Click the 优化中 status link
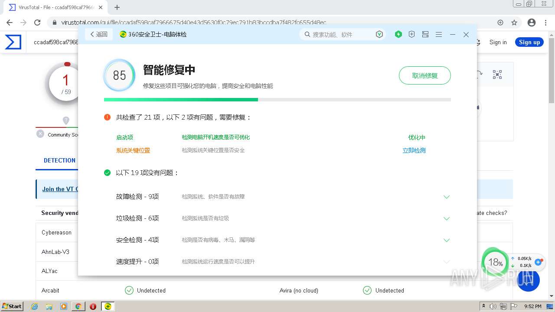The width and height of the screenshot is (555, 312). pos(417,137)
